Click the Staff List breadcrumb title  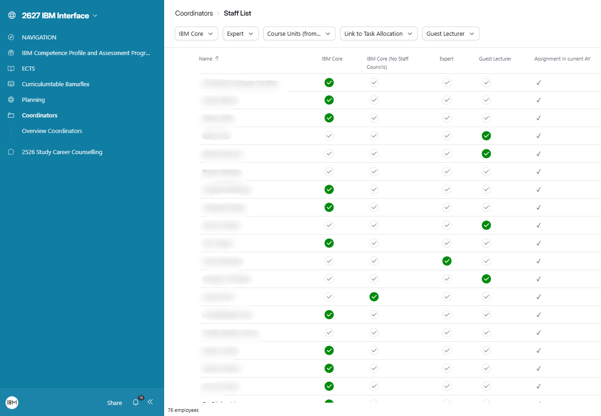click(x=237, y=13)
